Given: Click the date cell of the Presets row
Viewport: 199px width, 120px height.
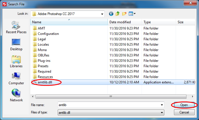Looking at the screenshot, I should pos(124,66).
